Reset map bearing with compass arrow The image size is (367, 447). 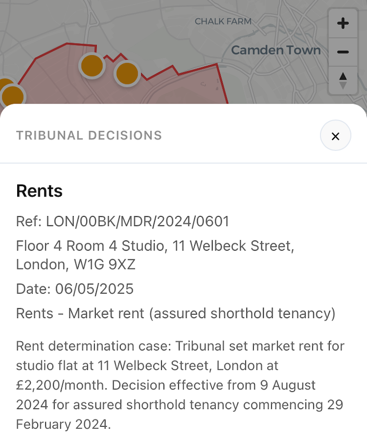point(343,81)
